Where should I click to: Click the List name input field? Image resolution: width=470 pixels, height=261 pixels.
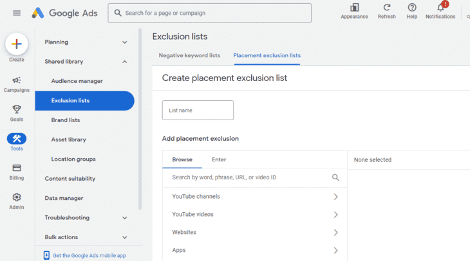click(198, 110)
